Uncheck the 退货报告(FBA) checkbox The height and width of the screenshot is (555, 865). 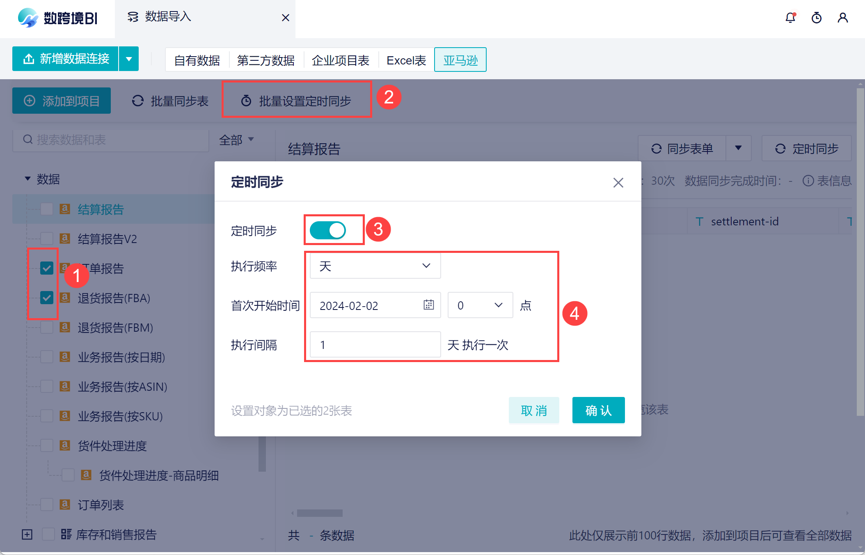point(47,298)
